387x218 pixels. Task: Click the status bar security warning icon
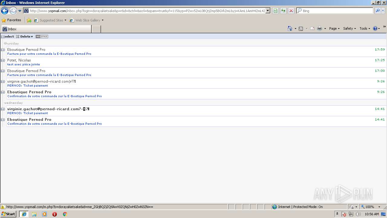coord(3,207)
